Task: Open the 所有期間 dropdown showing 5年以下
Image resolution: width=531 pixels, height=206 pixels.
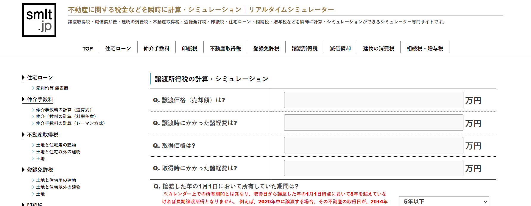Action: click(444, 201)
